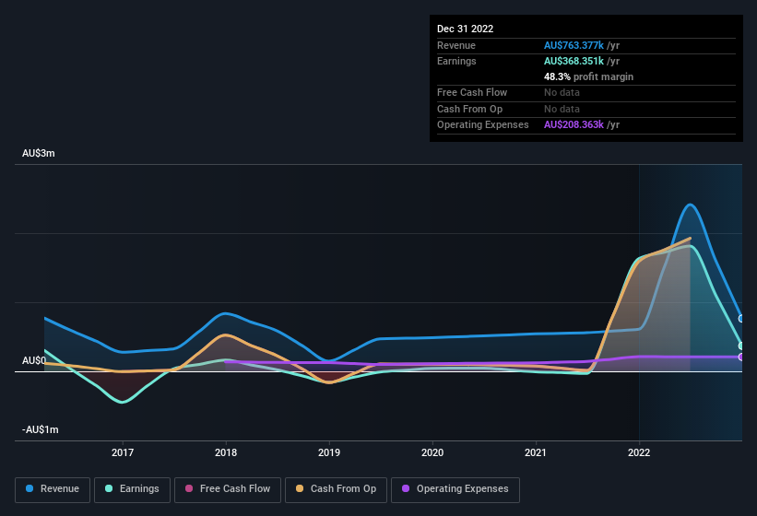The height and width of the screenshot is (516, 757).
Task: Click the Operating Expenses row label in tooltip
Action: pyautogui.click(x=483, y=124)
